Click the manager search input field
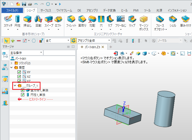Viewport: 192px width, 140px height. pyautogui.click(x=59, y=53)
